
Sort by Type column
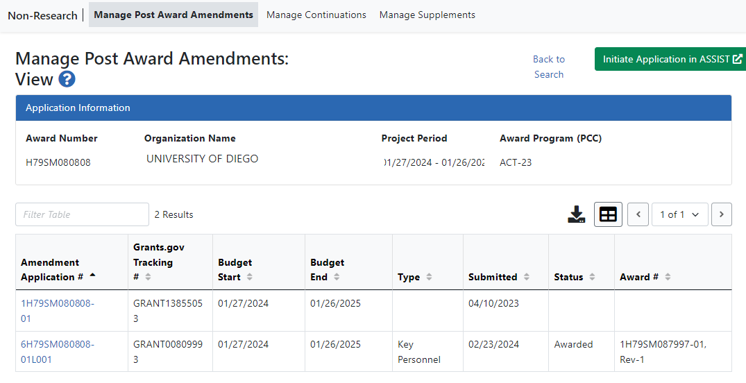(429, 277)
